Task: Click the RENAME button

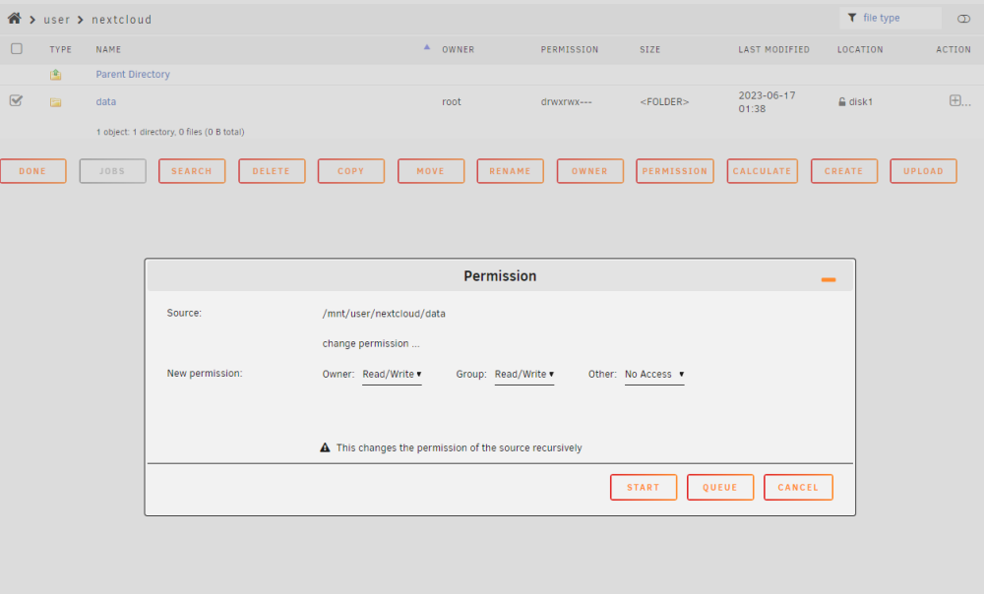Action: [510, 170]
